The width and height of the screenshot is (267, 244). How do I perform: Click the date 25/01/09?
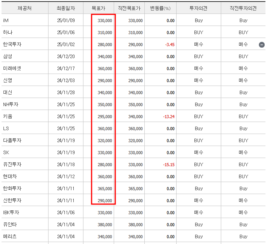[x=66, y=21]
